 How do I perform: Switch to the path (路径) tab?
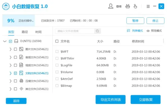click(25, 32)
